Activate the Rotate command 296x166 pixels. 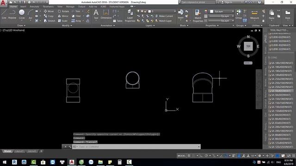[x=63, y=11]
